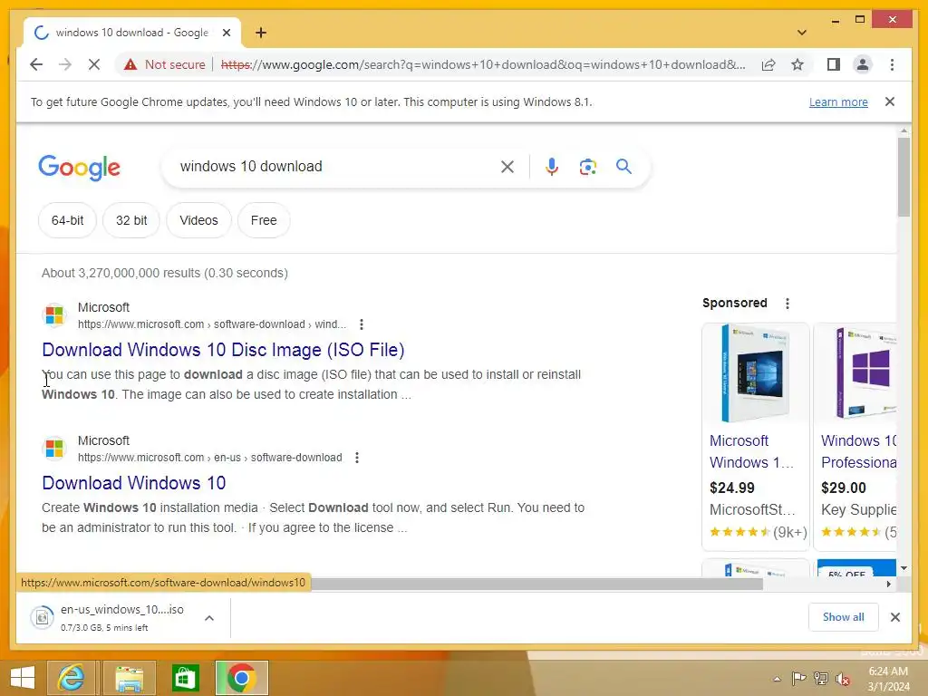Open more options for ISO File result
This screenshot has width=928, height=696.
click(362, 324)
